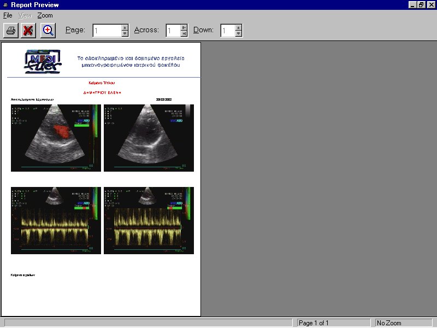This screenshot has width=437, height=328.
Task: Click the printer icon to print report
Action: pyautogui.click(x=11, y=31)
